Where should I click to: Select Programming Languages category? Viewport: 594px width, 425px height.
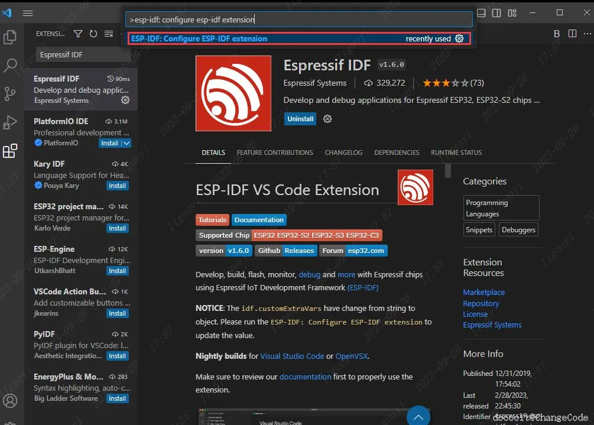501,208
